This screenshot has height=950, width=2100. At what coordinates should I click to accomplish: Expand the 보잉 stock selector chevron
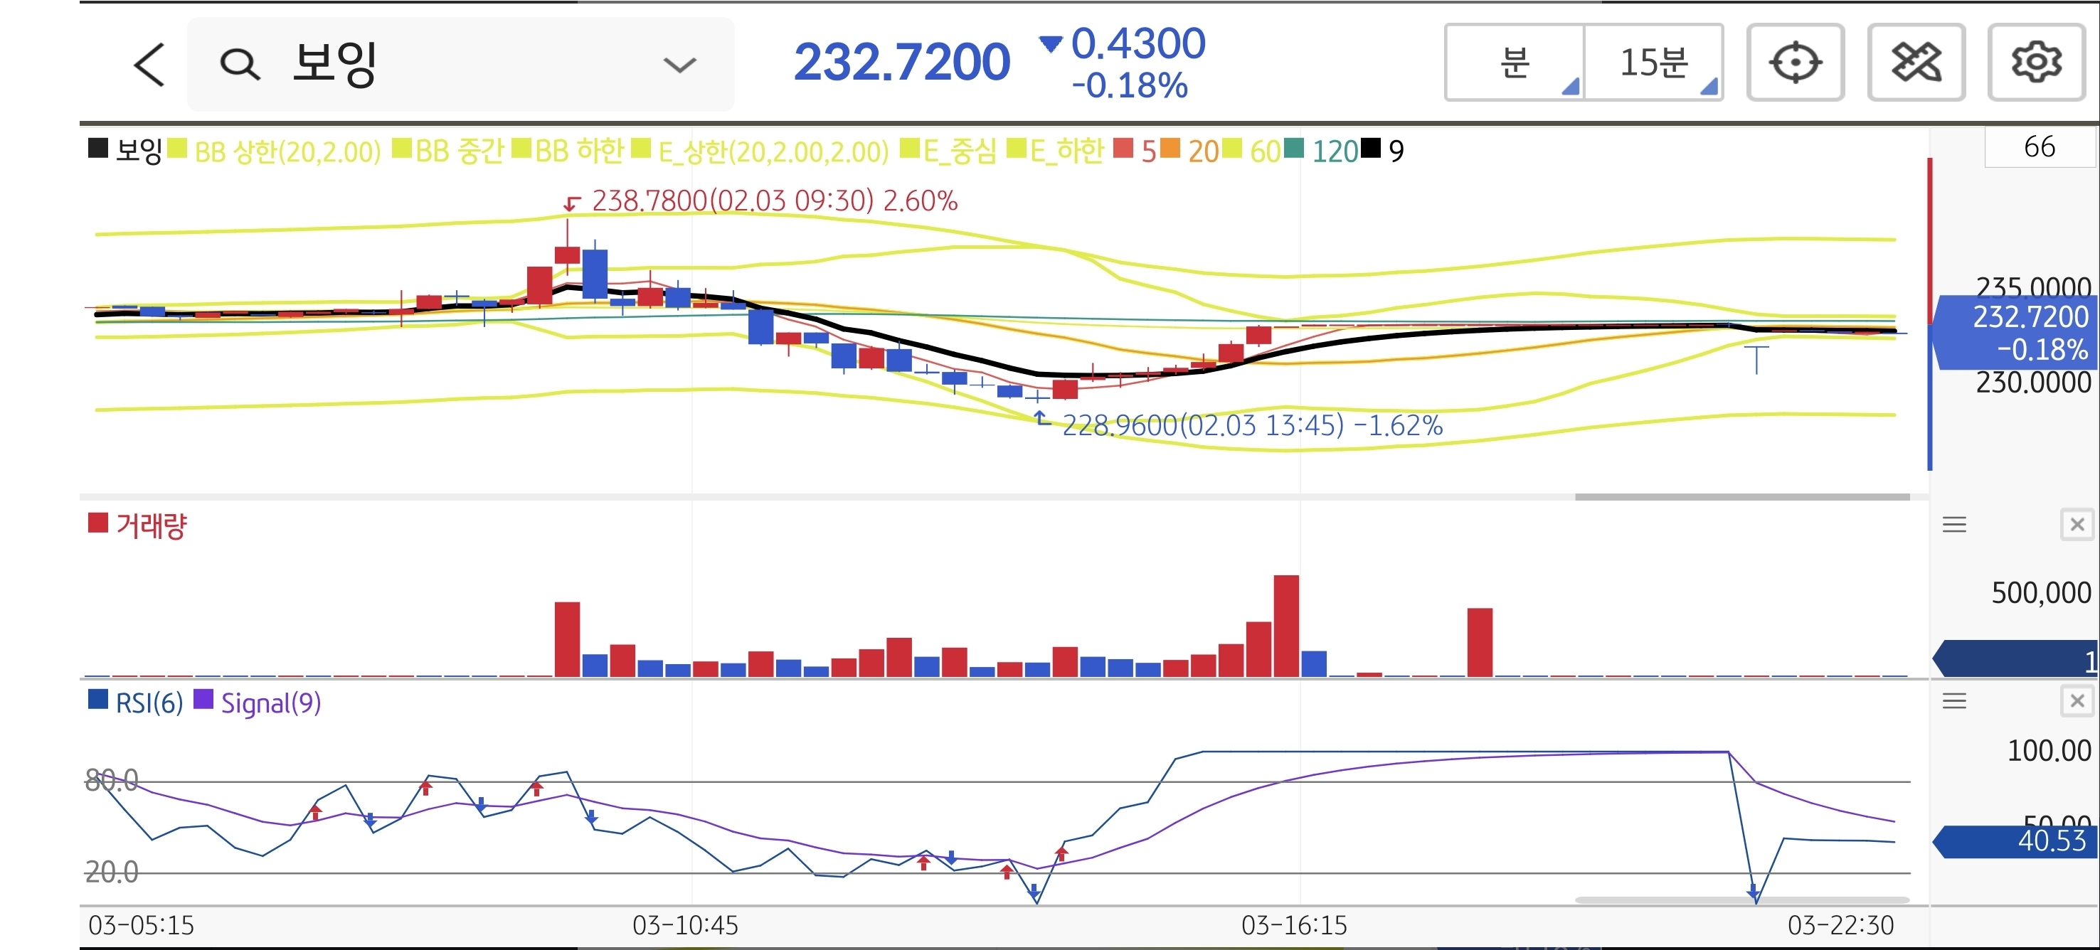[x=679, y=65]
